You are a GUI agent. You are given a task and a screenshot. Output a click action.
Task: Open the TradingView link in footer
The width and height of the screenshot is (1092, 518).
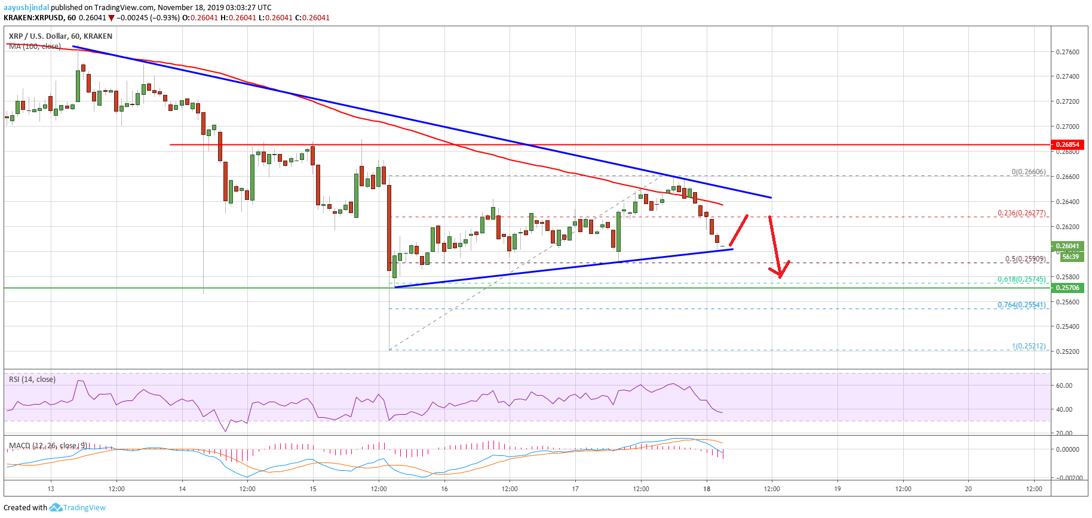click(x=84, y=508)
